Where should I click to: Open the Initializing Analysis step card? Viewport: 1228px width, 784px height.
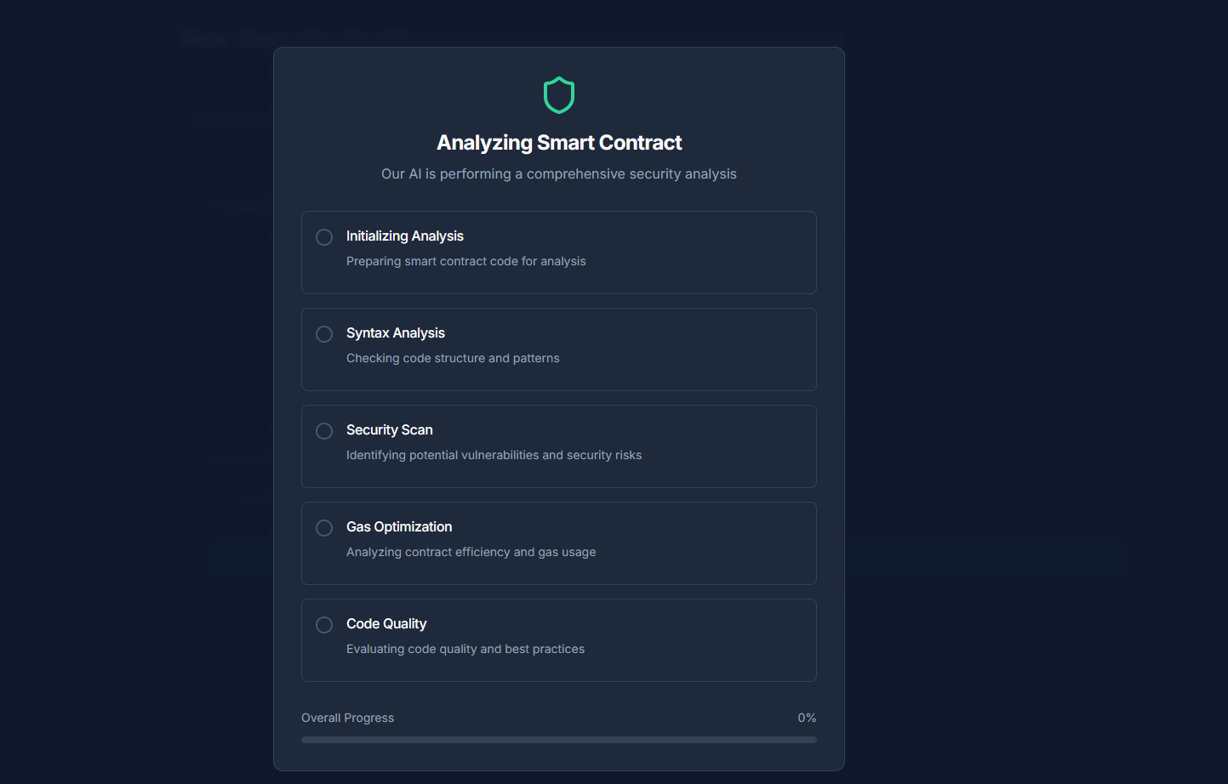pos(559,253)
